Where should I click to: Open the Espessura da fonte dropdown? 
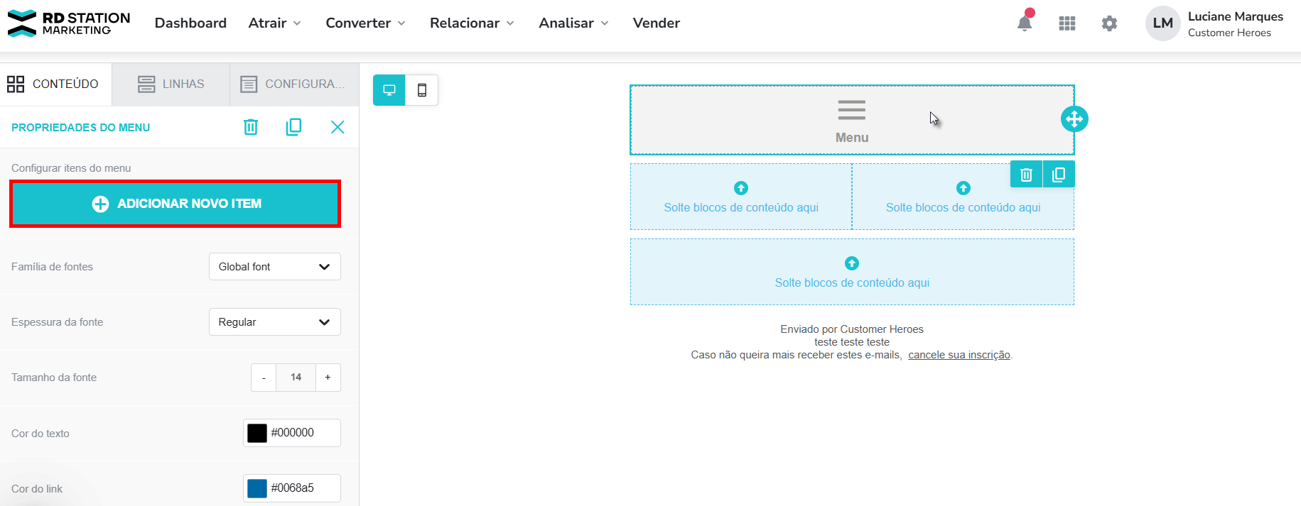(275, 322)
